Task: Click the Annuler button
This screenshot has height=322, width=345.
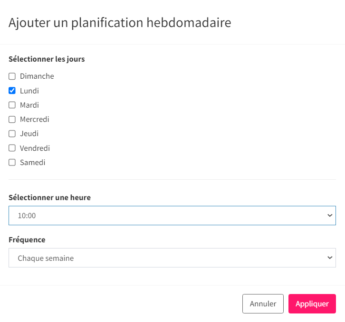Action: (x=263, y=304)
